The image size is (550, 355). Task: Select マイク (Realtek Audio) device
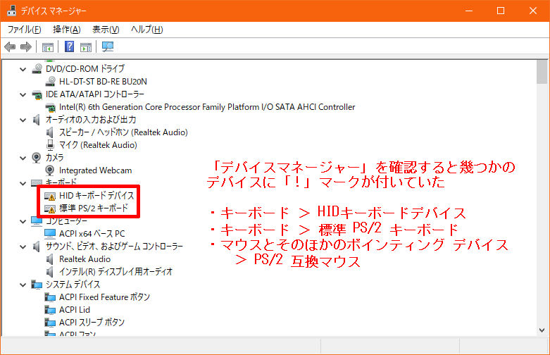pos(98,145)
